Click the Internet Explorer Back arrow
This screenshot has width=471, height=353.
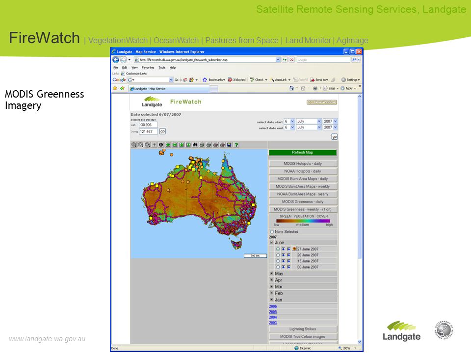click(x=116, y=60)
